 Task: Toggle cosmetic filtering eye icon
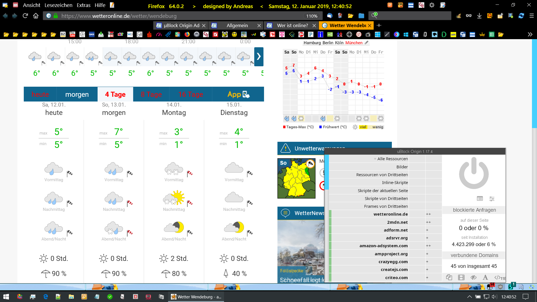[x=473, y=277]
